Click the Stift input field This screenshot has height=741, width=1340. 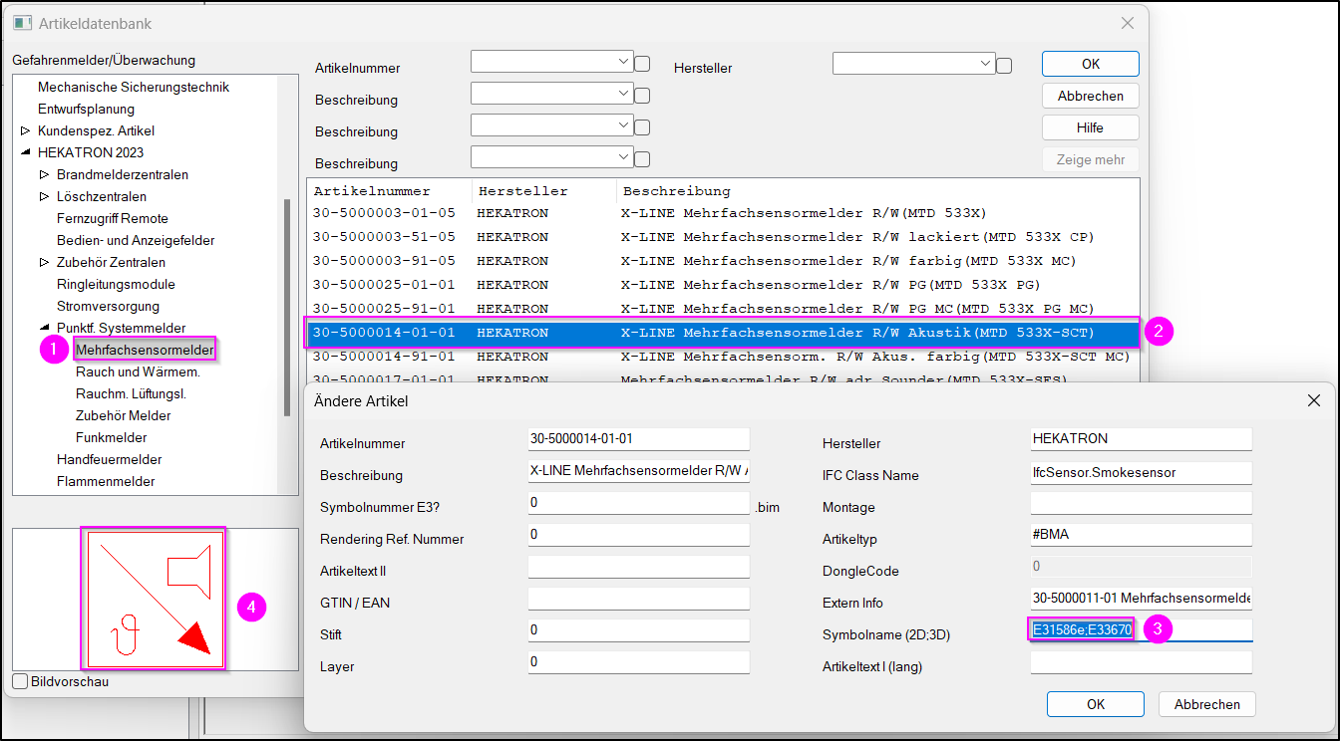[638, 630]
